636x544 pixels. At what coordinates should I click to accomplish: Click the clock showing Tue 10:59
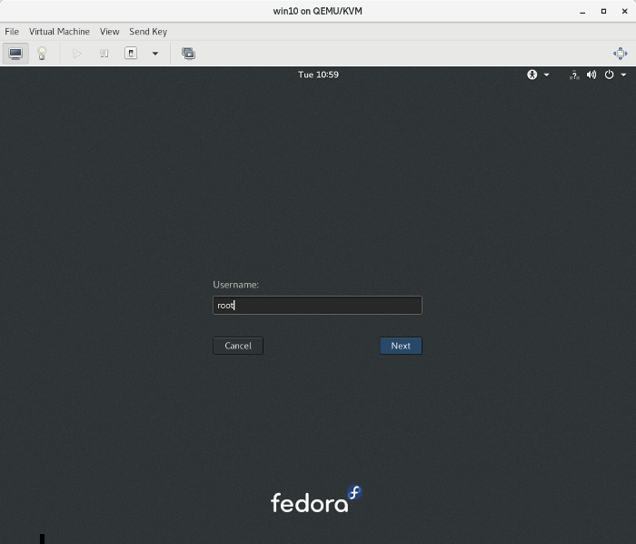point(318,75)
